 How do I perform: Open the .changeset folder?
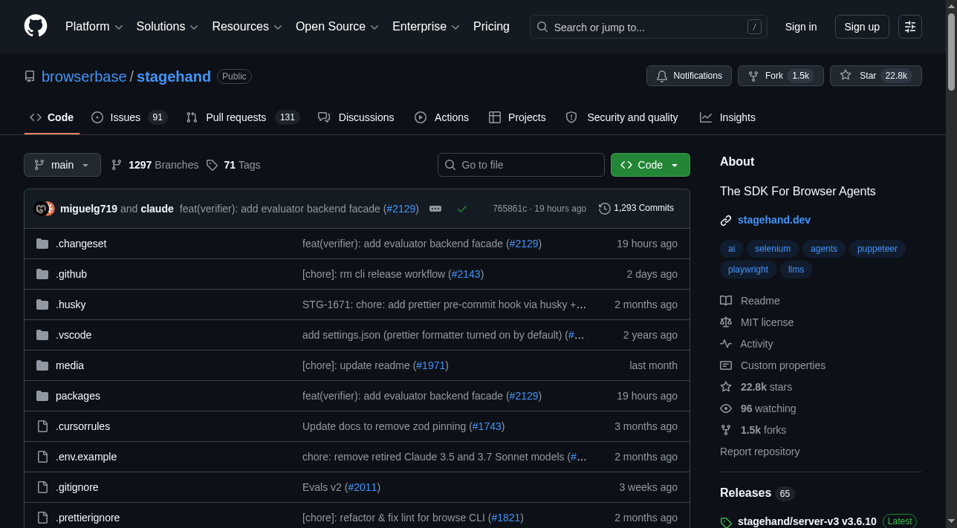pos(81,244)
